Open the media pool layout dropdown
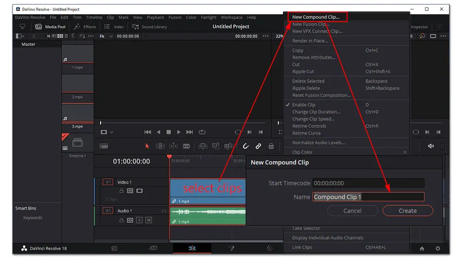Image resolution: width=461 pixels, height=258 pixels. [x=20, y=36]
